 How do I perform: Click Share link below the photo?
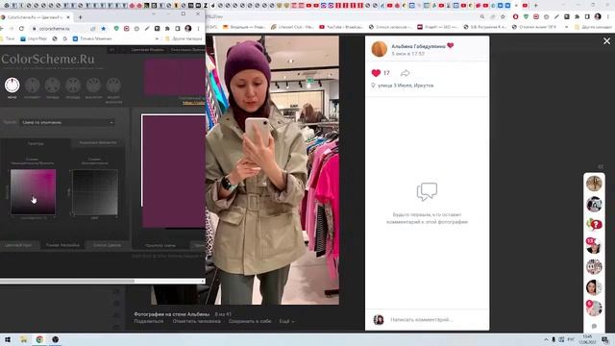point(149,321)
